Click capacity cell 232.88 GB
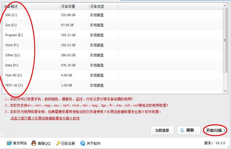 pos(68,15)
